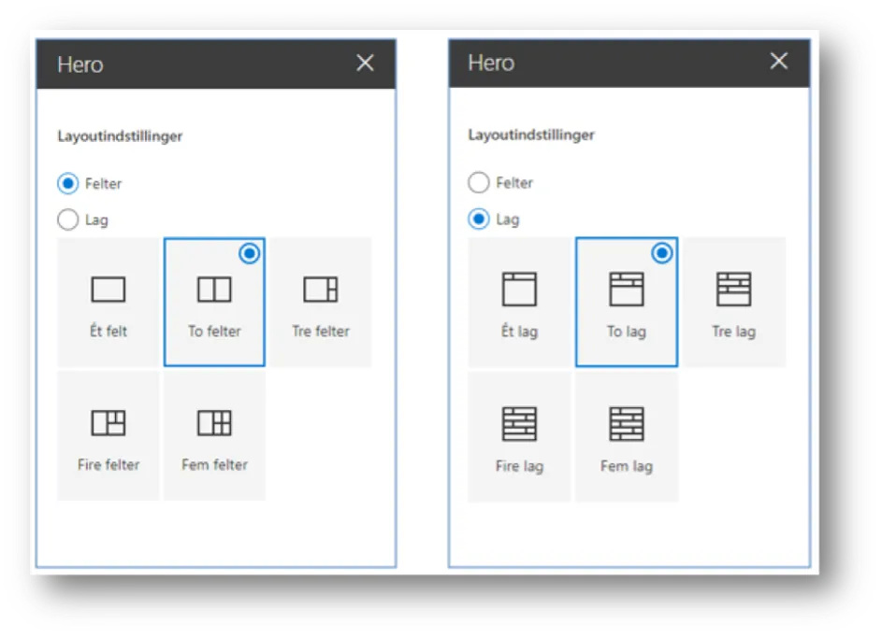
Task: Choose the Fem felter layout tile
Action: 214,435
